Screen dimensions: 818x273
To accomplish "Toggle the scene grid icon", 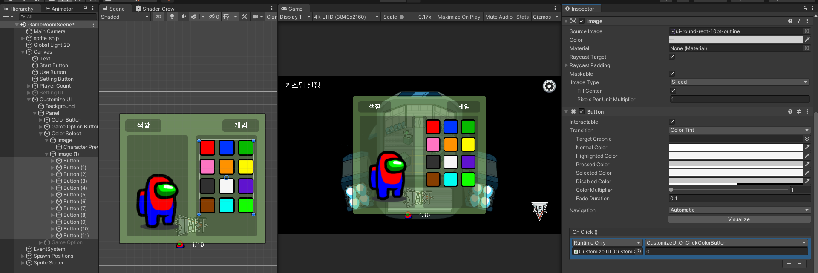I will (x=226, y=17).
